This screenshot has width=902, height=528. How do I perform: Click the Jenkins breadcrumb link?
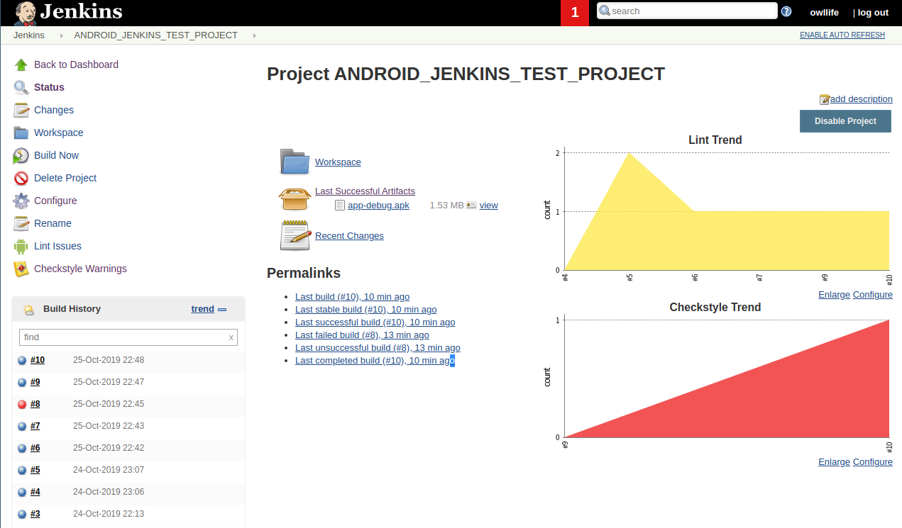(x=28, y=35)
